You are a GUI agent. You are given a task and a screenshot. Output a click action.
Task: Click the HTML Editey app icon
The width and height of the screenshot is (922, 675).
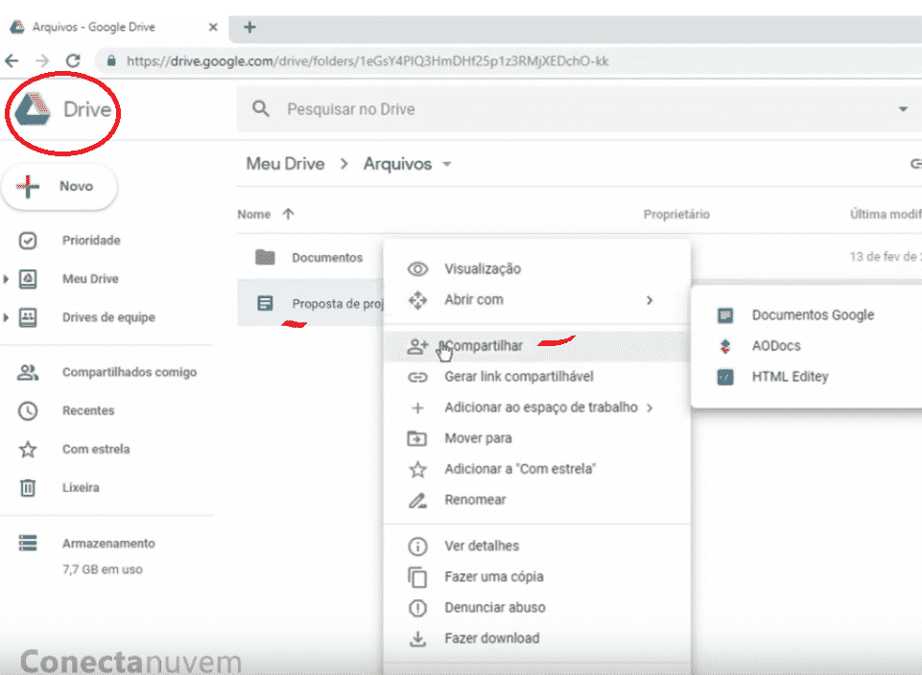pos(725,377)
